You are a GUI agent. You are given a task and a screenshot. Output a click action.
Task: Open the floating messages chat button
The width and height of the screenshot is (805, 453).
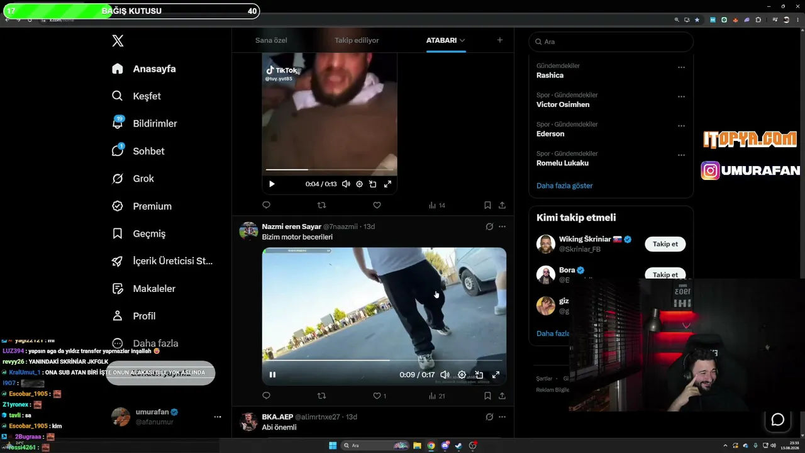778,420
